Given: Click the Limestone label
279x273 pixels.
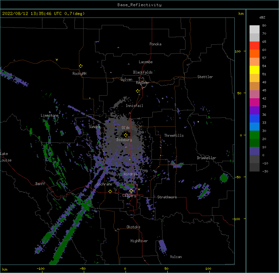Looking at the screenshot, I should (50, 115).
